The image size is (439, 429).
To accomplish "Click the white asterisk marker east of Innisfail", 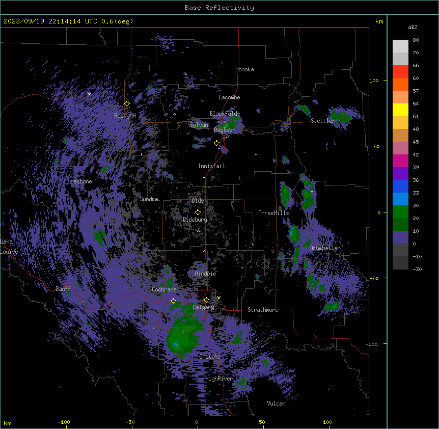I will click(256, 154).
